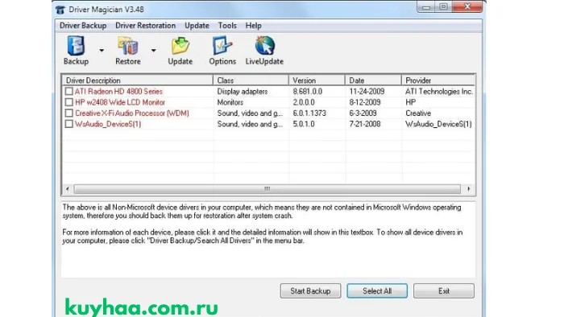Click version 5.0.1.0 cell
This screenshot has height=317, width=564.
tap(304, 124)
